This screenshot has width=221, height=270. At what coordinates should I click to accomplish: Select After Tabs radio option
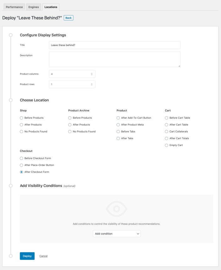[118, 138]
